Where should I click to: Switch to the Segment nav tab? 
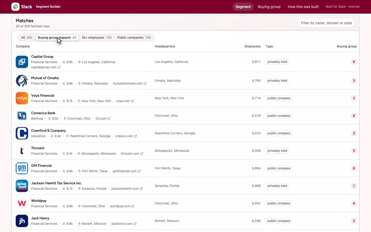click(x=243, y=7)
